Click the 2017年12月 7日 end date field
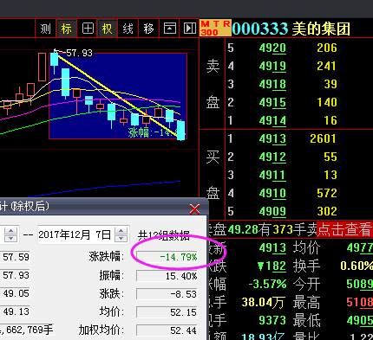 pyautogui.click(x=75, y=234)
